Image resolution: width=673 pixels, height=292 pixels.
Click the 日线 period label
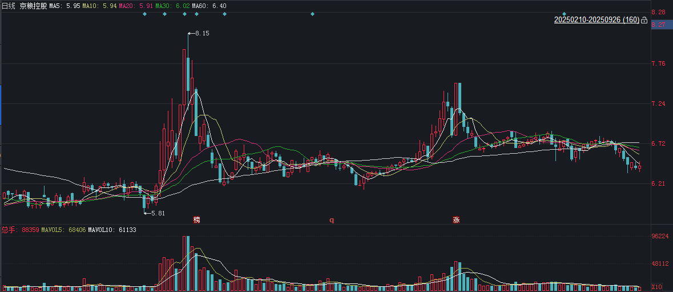pyautogui.click(x=9, y=6)
